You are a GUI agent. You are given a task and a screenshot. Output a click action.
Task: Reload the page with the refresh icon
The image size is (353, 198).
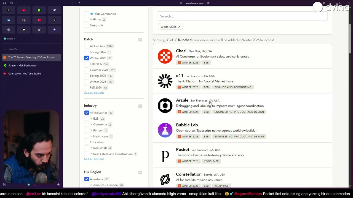point(79,3)
